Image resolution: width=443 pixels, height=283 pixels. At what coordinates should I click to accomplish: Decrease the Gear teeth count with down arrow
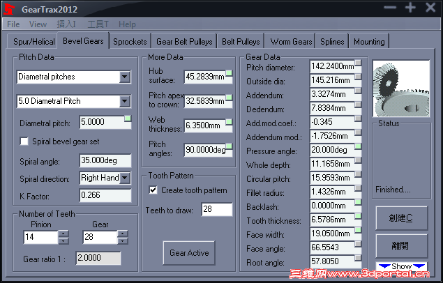(x=123, y=240)
